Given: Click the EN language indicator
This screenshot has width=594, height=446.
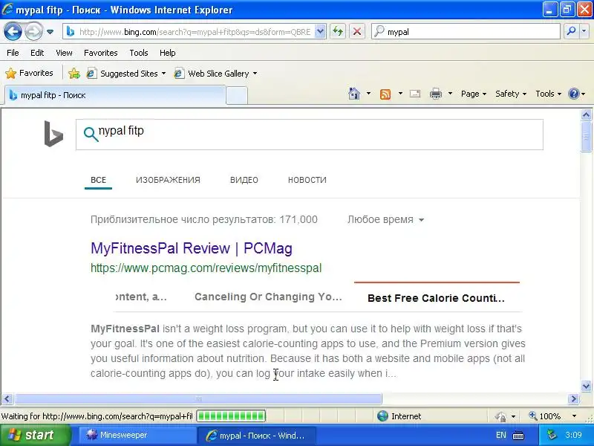Looking at the screenshot, I should pos(500,435).
